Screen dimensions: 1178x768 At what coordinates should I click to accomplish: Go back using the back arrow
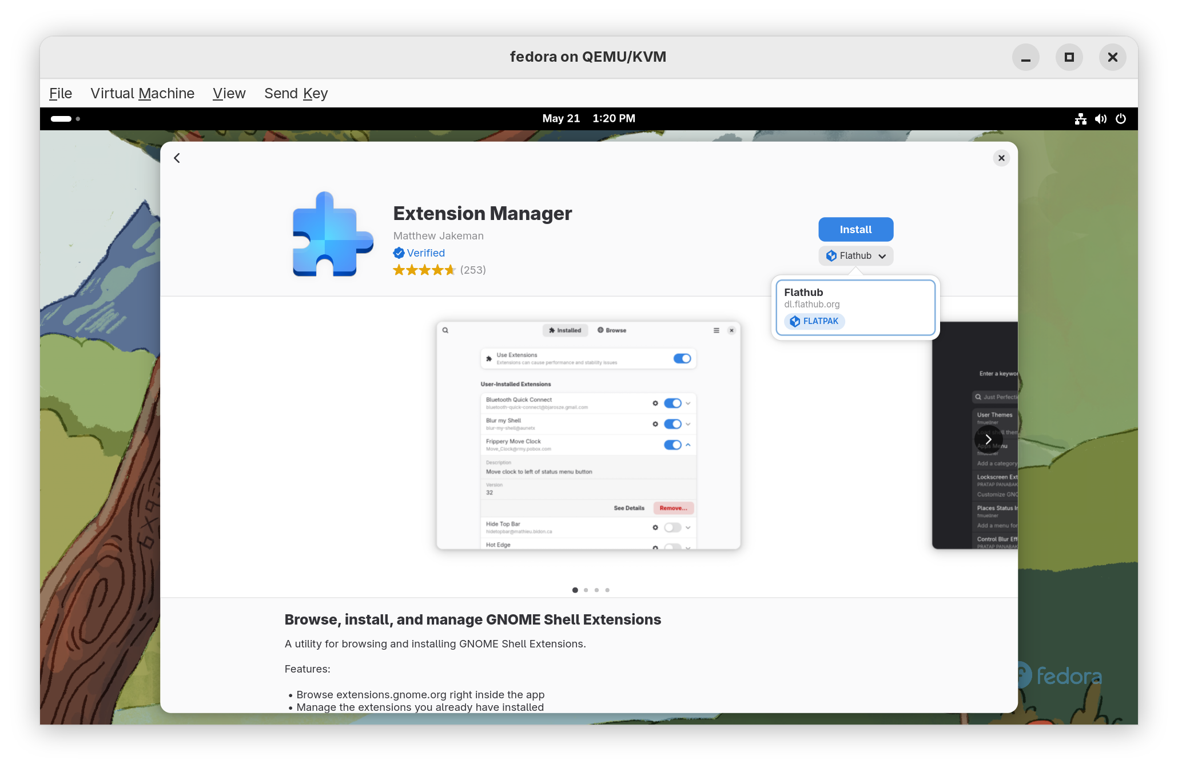(x=177, y=158)
